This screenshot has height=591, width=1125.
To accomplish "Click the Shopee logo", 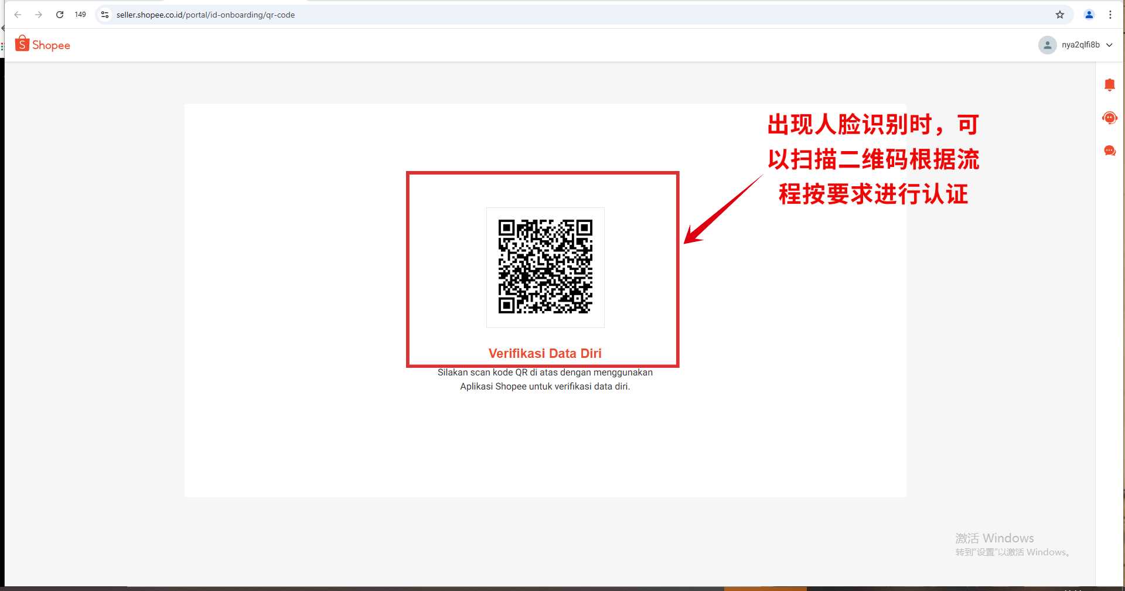I will point(41,44).
